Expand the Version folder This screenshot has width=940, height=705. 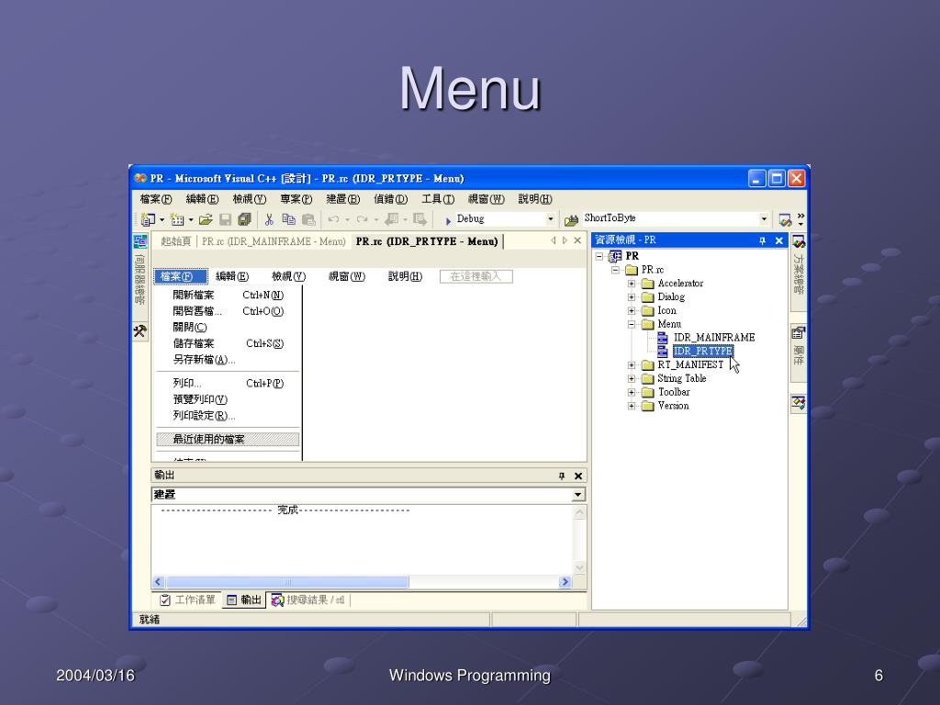click(x=632, y=407)
